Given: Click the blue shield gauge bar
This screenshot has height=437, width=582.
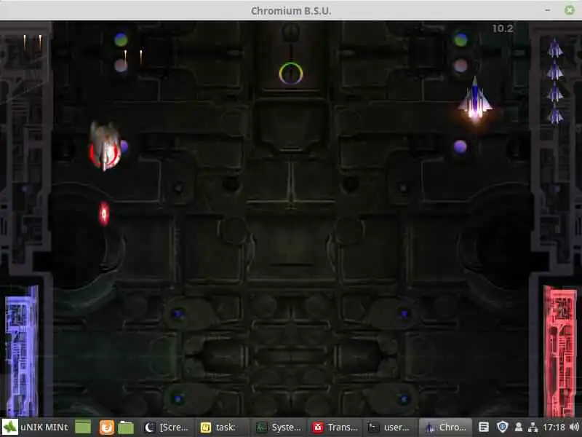Looking at the screenshot, I should pyautogui.click(x=22, y=351).
